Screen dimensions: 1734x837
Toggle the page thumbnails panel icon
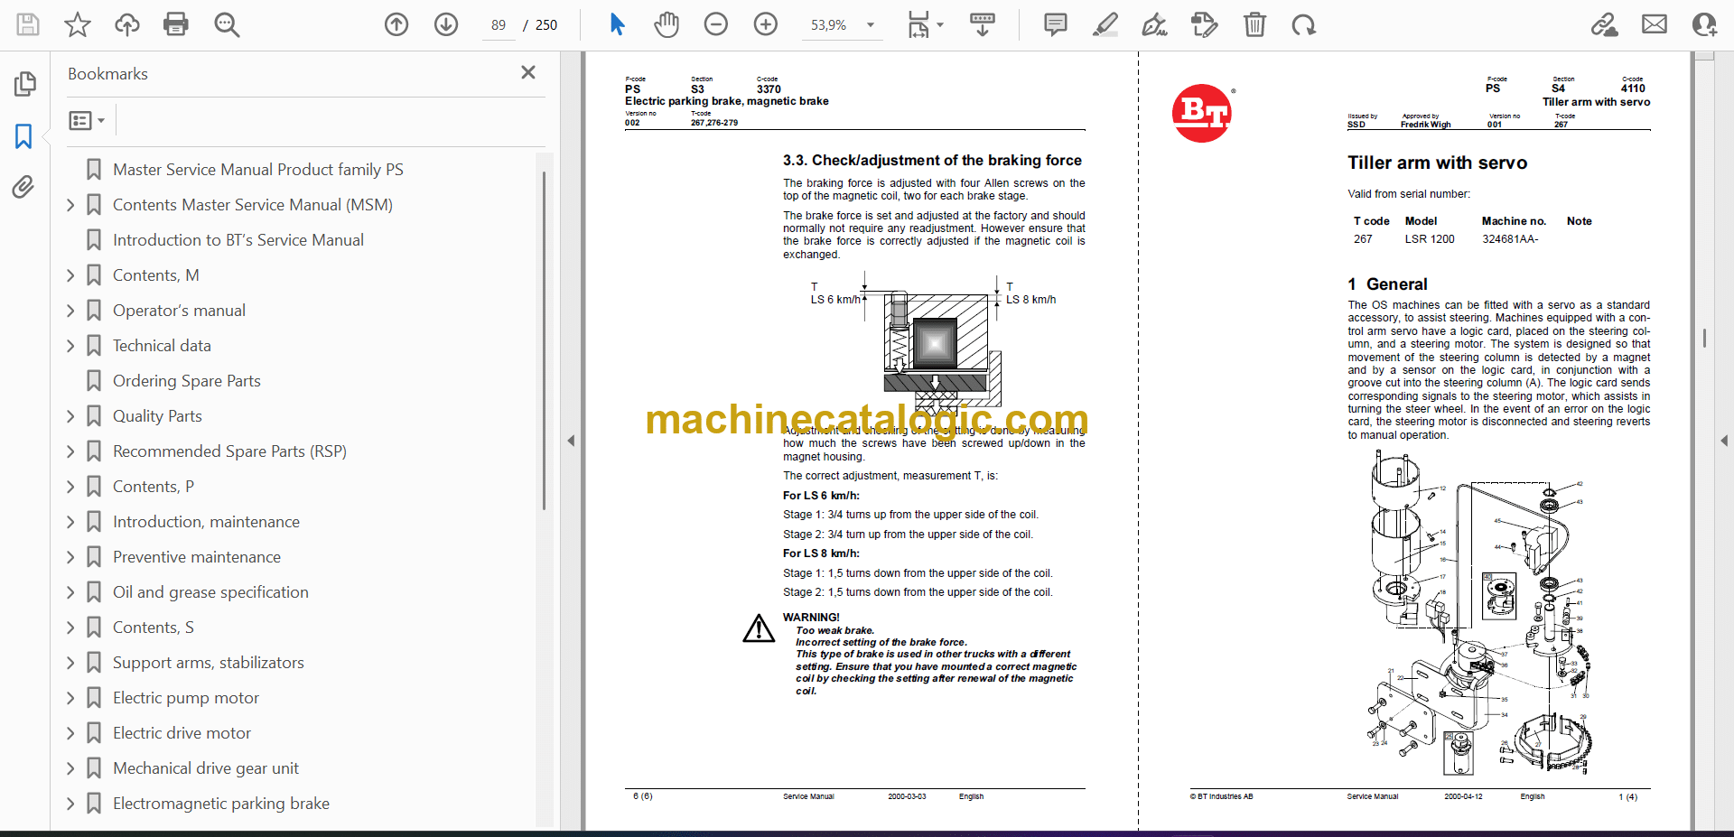tap(24, 84)
